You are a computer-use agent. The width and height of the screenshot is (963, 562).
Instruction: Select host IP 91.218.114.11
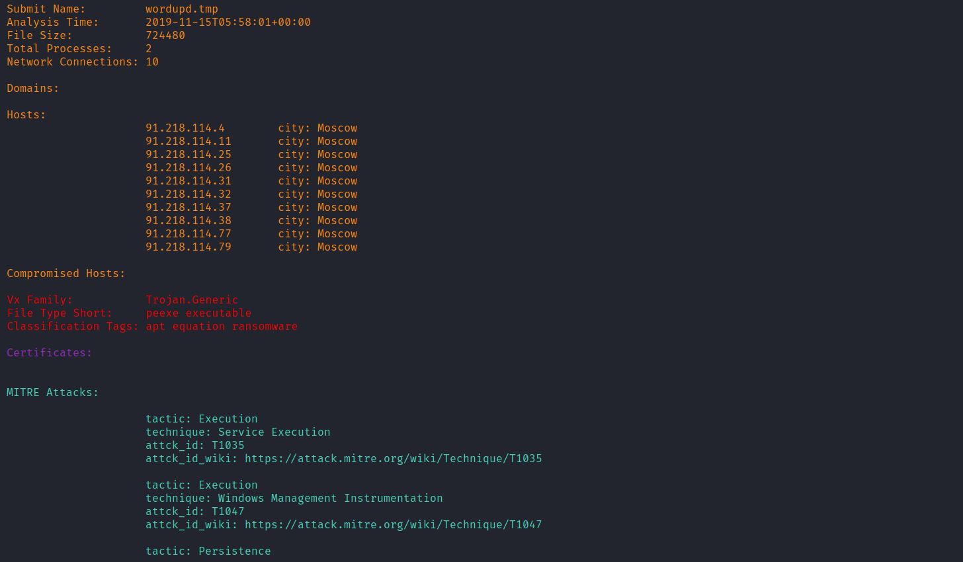[188, 141]
